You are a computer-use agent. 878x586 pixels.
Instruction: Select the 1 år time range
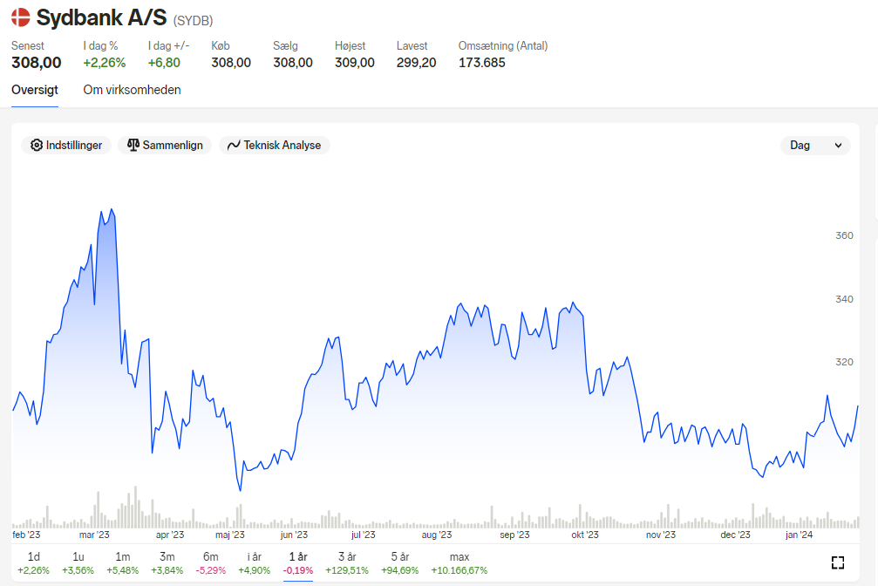tap(298, 563)
